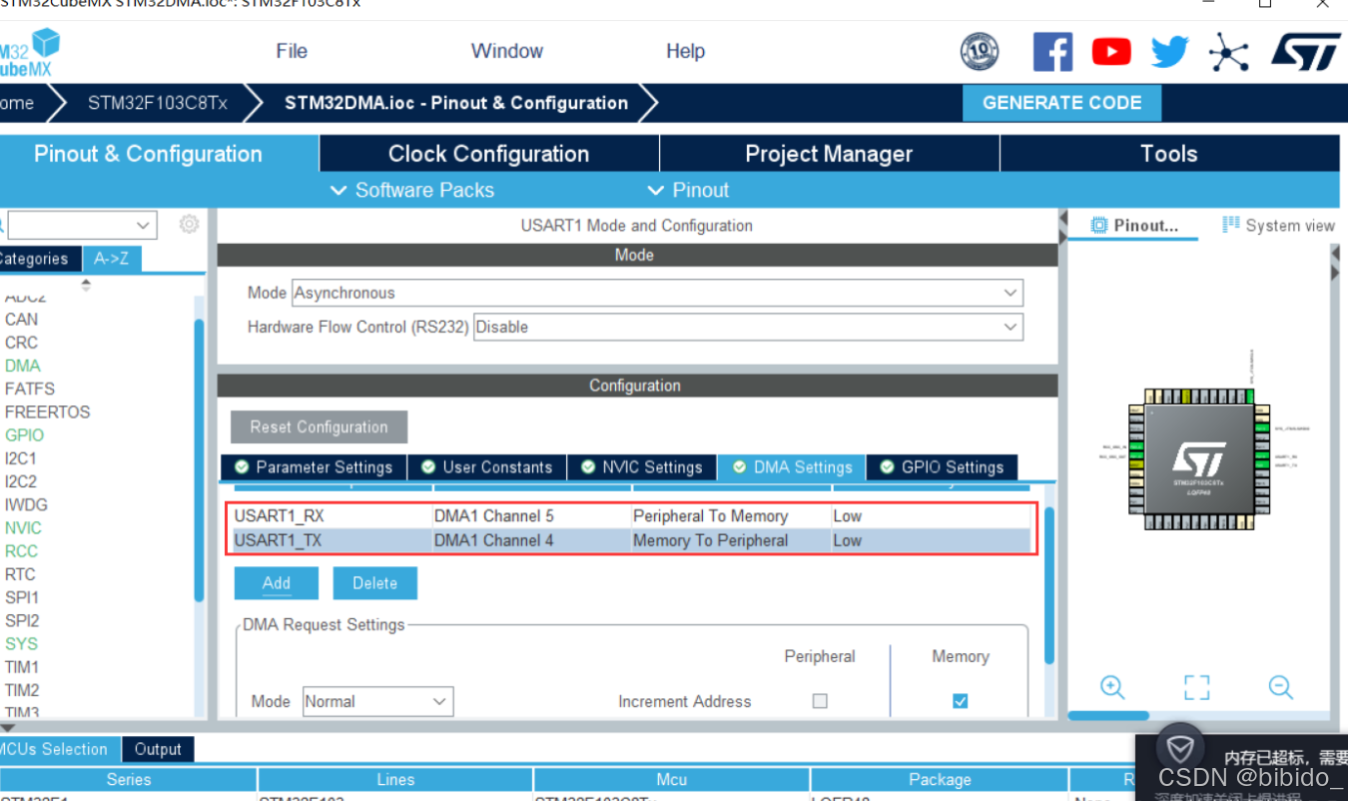Open the DMA request Mode Normal dropdown
The height and width of the screenshot is (801, 1348).
pyautogui.click(x=378, y=701)
